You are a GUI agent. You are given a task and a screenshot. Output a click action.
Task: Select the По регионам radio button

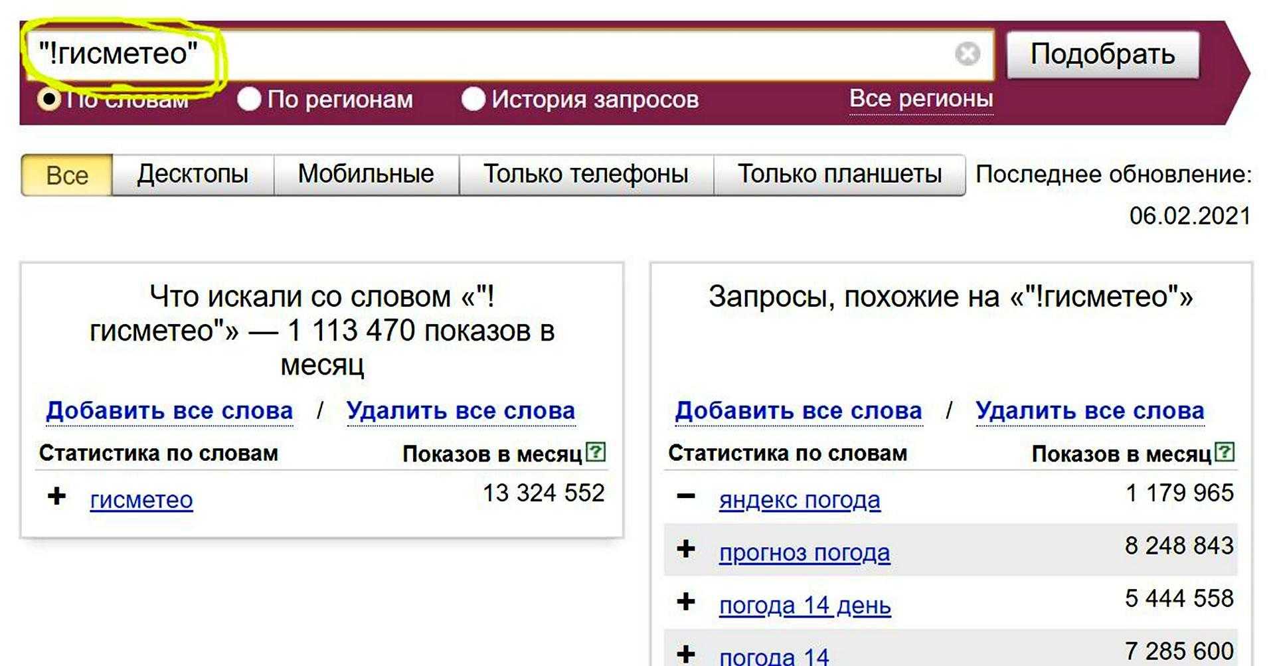pyautogui.click(x=249, y=100)
